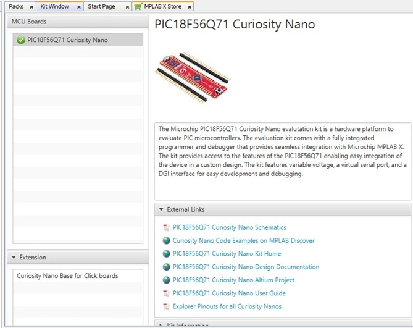Click globe icon beside Kit Home link
This screenshot has width=413, height=328.
pos(166,253)
